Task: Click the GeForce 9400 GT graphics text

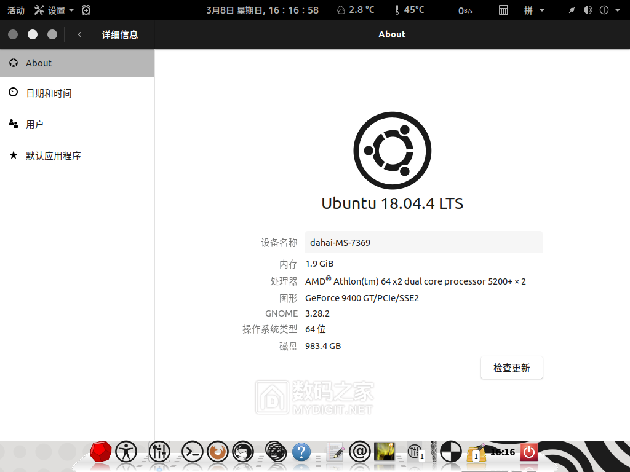Action: click(x=362, y=298)
